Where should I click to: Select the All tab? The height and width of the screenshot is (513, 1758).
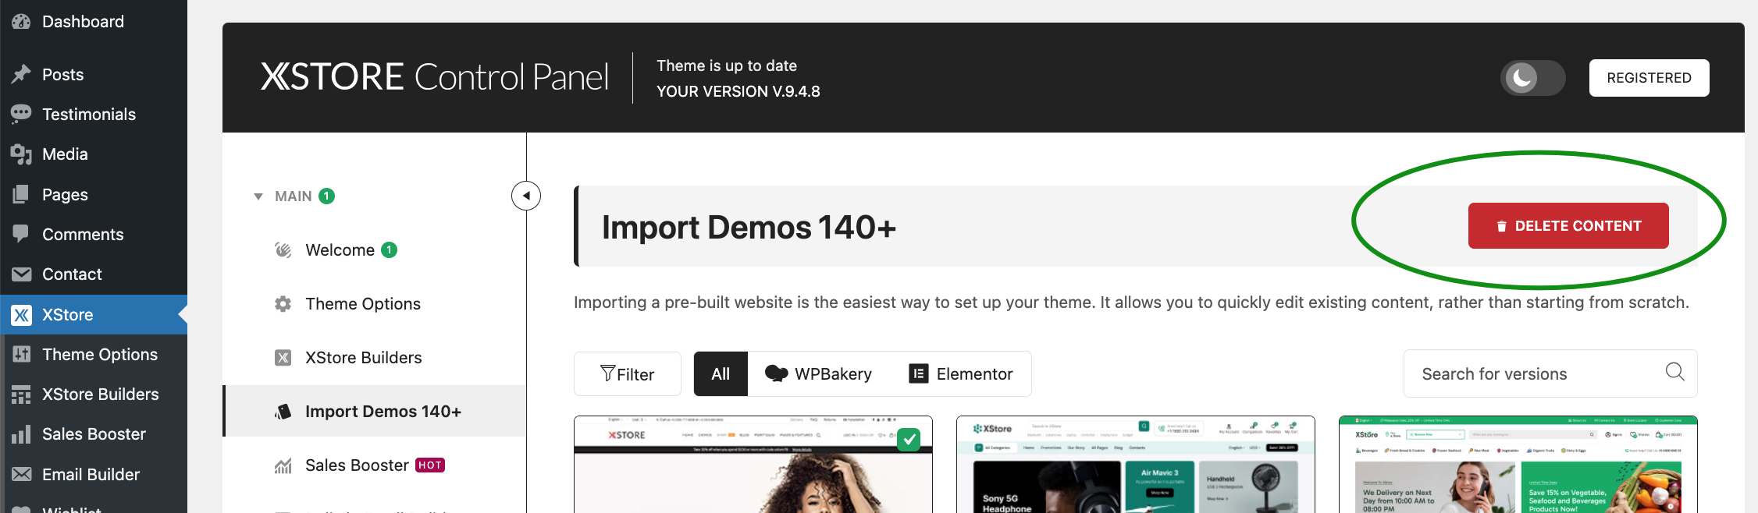721,374
